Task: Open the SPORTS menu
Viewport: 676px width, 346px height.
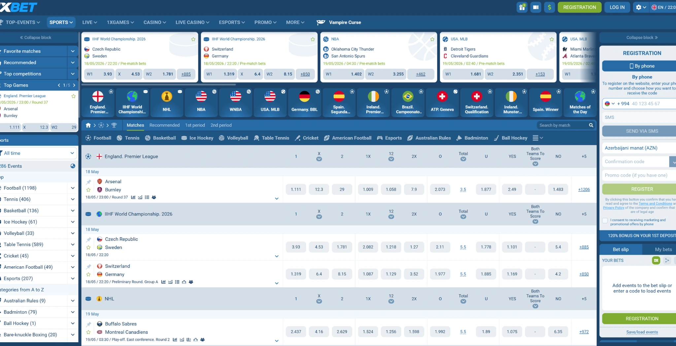Action: 61,22
